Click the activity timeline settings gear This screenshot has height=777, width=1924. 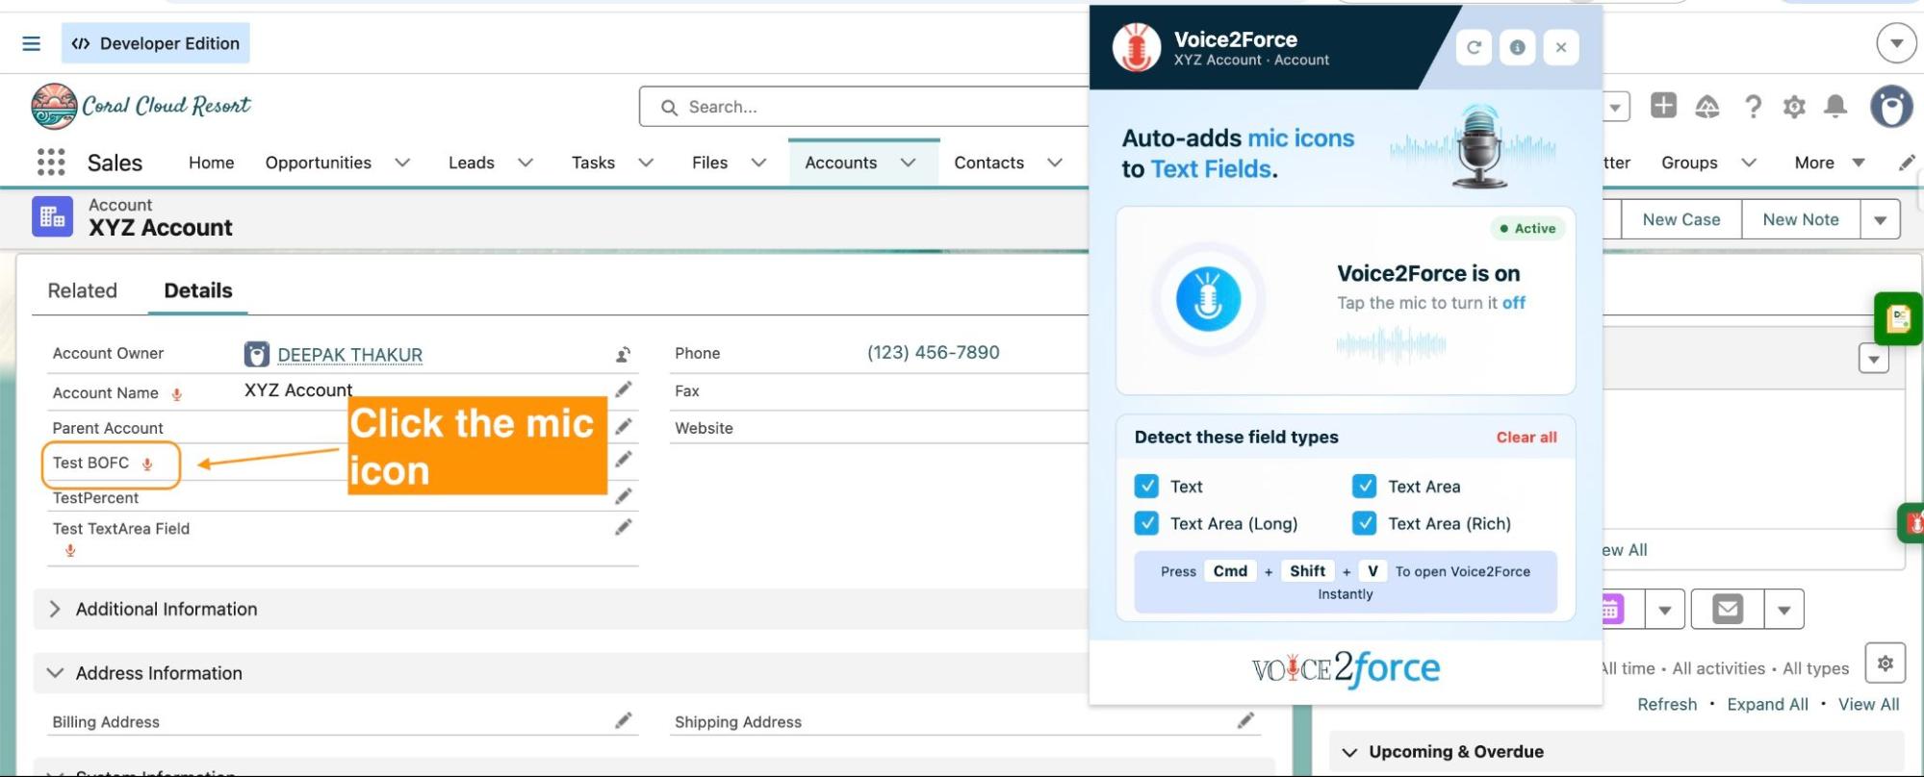coord(1885,664)
